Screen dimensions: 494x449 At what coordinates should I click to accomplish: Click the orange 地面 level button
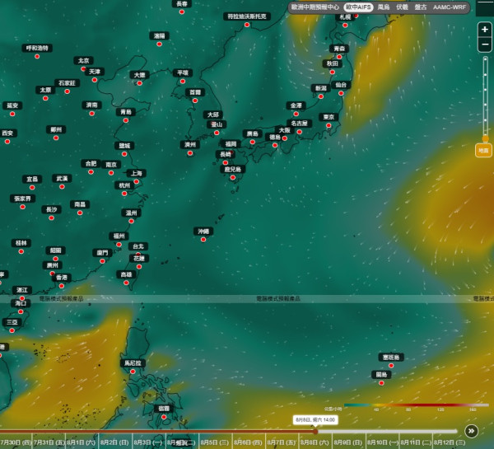(x=483, y=151)
